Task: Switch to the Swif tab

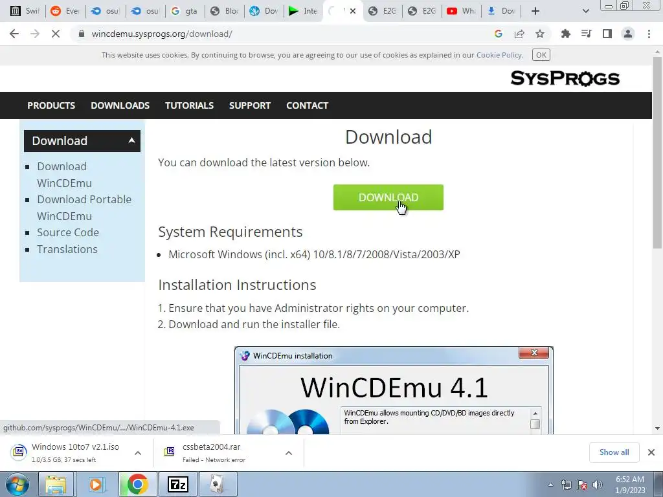Action: (25, 11)
